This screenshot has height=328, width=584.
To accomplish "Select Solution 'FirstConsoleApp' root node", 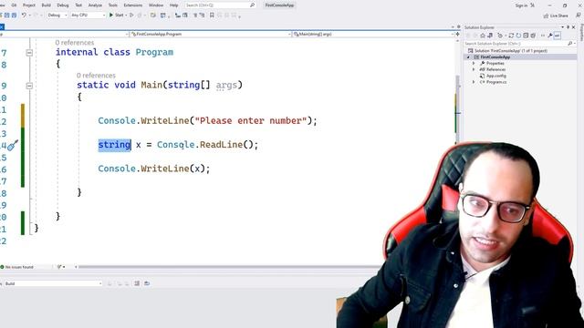I will click(x=508, y=51).
